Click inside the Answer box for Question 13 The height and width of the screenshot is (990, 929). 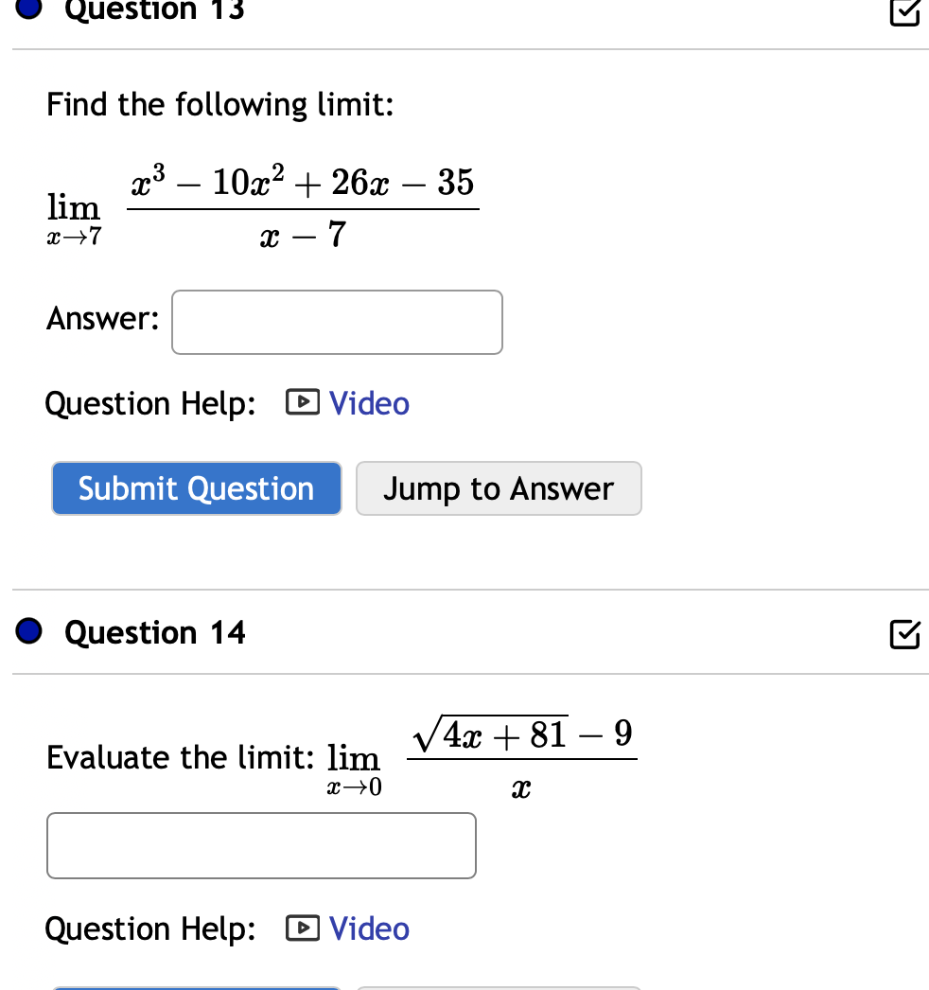coord(337,322)
